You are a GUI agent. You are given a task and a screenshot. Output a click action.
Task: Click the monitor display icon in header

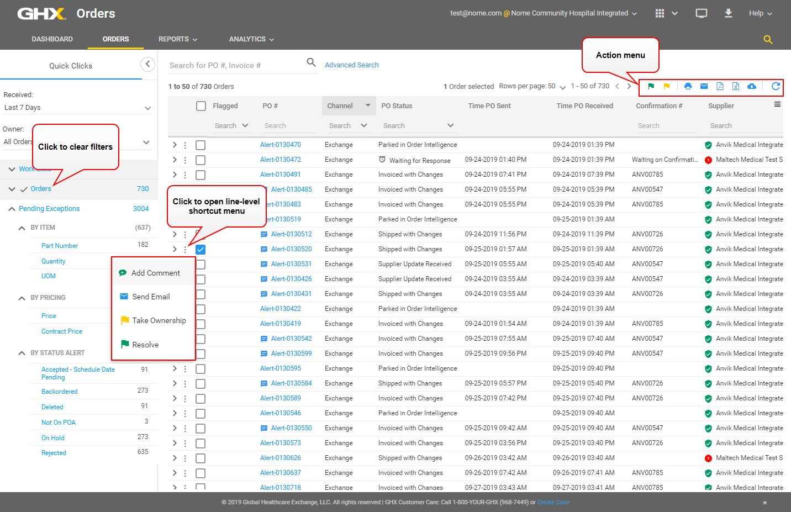tap(702, 13)
